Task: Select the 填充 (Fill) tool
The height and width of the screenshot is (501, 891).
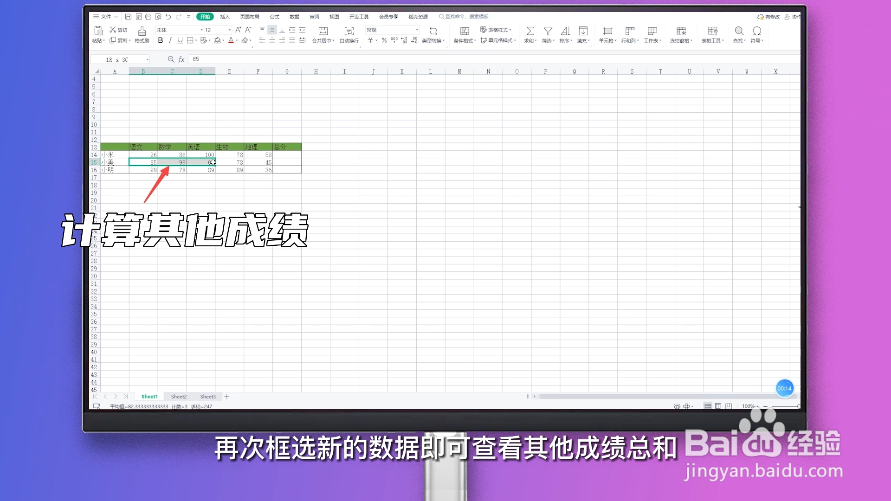Action: pos(583,35)
